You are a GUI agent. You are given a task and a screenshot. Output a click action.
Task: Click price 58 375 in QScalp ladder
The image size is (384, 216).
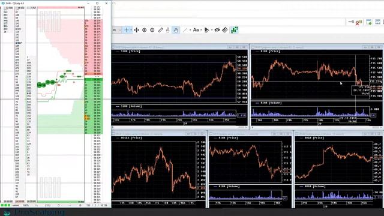97,29
